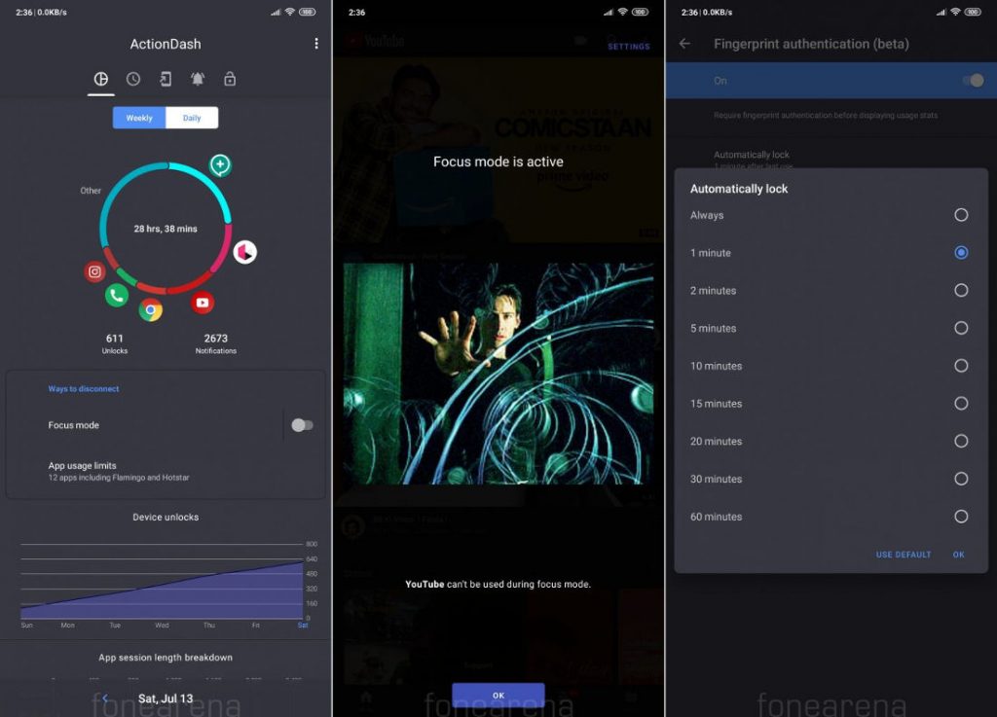Toggle the Focus mode switch
The height and width of the screenshot is (717, 997).
[302, 425]
